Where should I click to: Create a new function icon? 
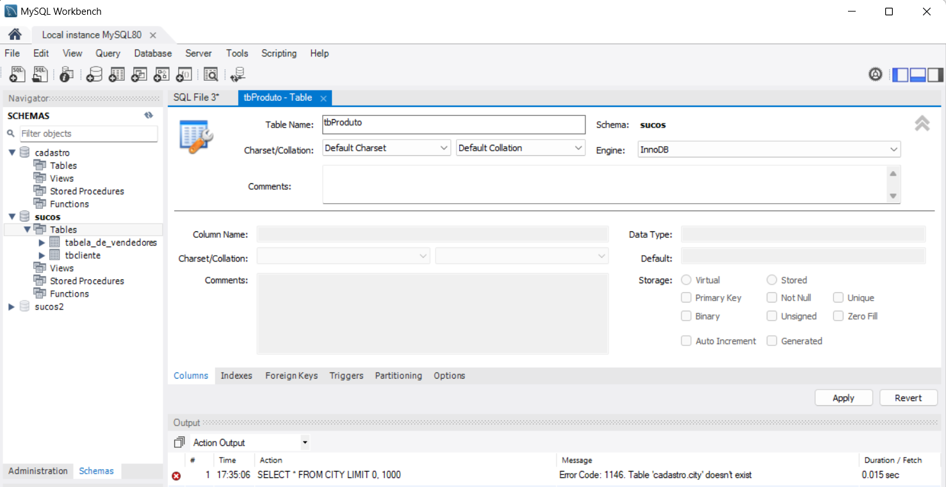point(184,74)
